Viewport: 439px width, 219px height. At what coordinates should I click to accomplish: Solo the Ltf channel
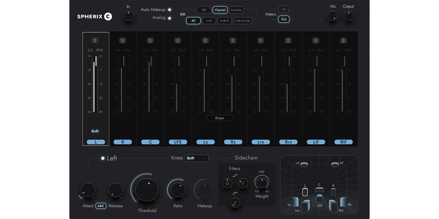(x=316, y=40)
